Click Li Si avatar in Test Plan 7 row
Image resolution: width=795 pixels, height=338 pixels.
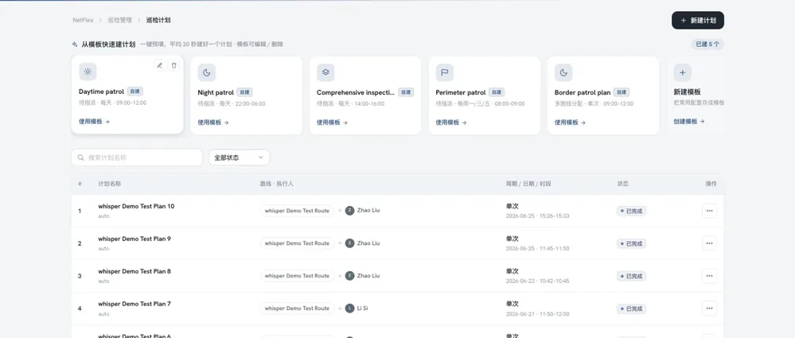pyautogui.click(x=350, y=308)
